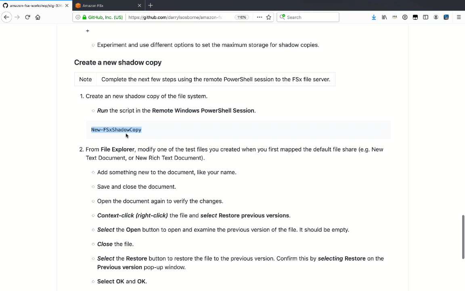
Task: Click the Tampermonkey extension icon
Action: 415,17
